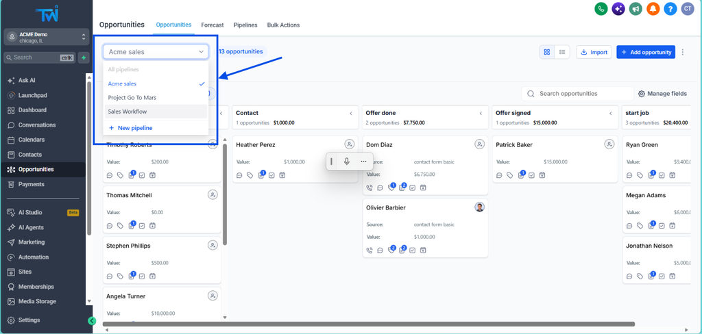Collapse the Contact stage column
Screen dimensions: 702x334
[x=351, y=114]
